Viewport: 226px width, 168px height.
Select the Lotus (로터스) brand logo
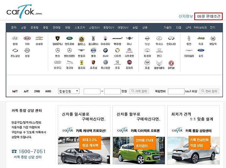82,39
